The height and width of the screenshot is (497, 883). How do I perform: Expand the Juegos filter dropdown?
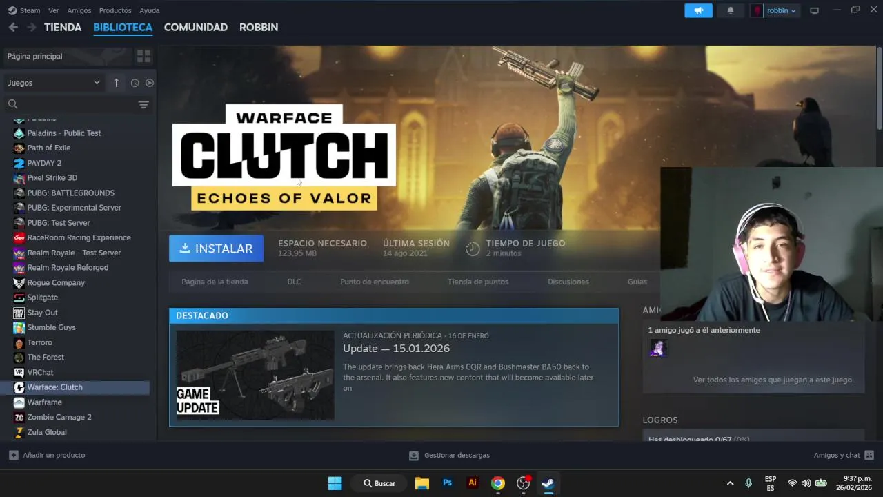point(54,83)
